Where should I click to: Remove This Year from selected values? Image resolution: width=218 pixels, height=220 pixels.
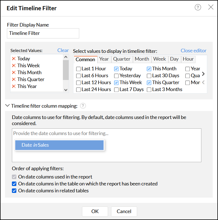[x=14, y=86]
